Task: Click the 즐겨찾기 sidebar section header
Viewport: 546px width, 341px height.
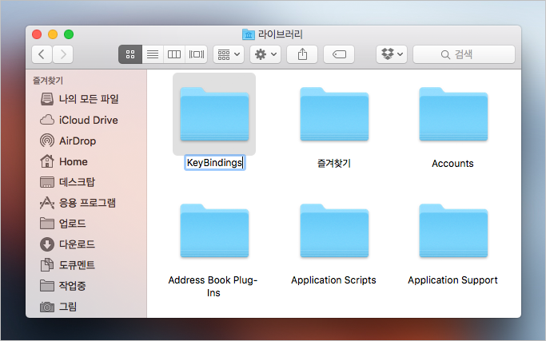Action: 48,81
